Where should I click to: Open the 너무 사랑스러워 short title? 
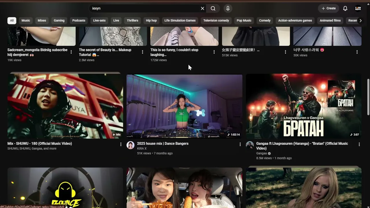[x=309, y=50]
